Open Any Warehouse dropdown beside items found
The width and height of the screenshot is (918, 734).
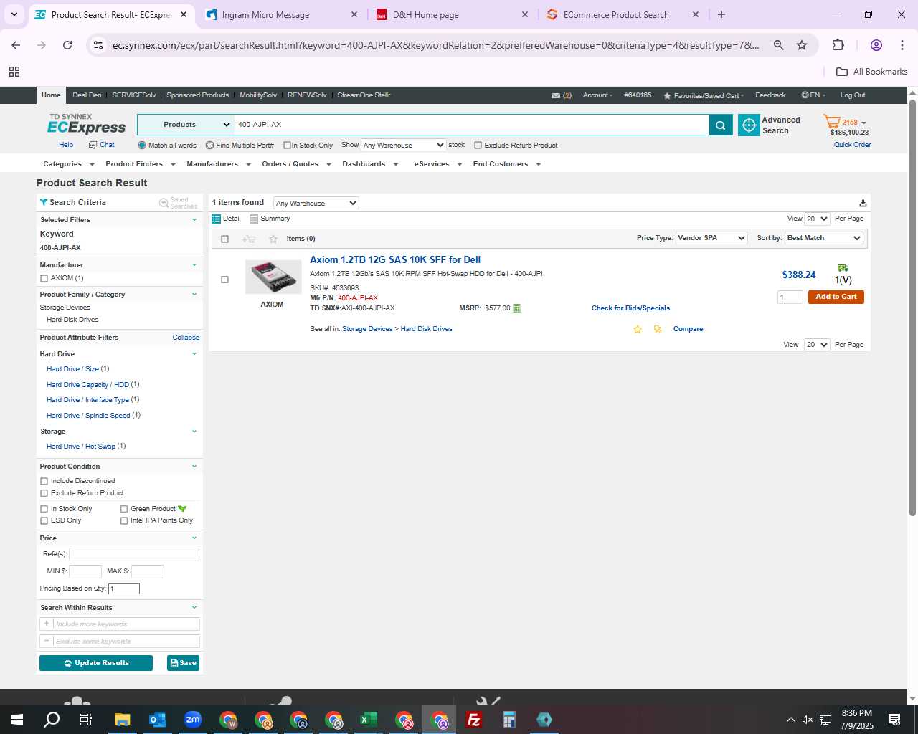tap(316, 204)
